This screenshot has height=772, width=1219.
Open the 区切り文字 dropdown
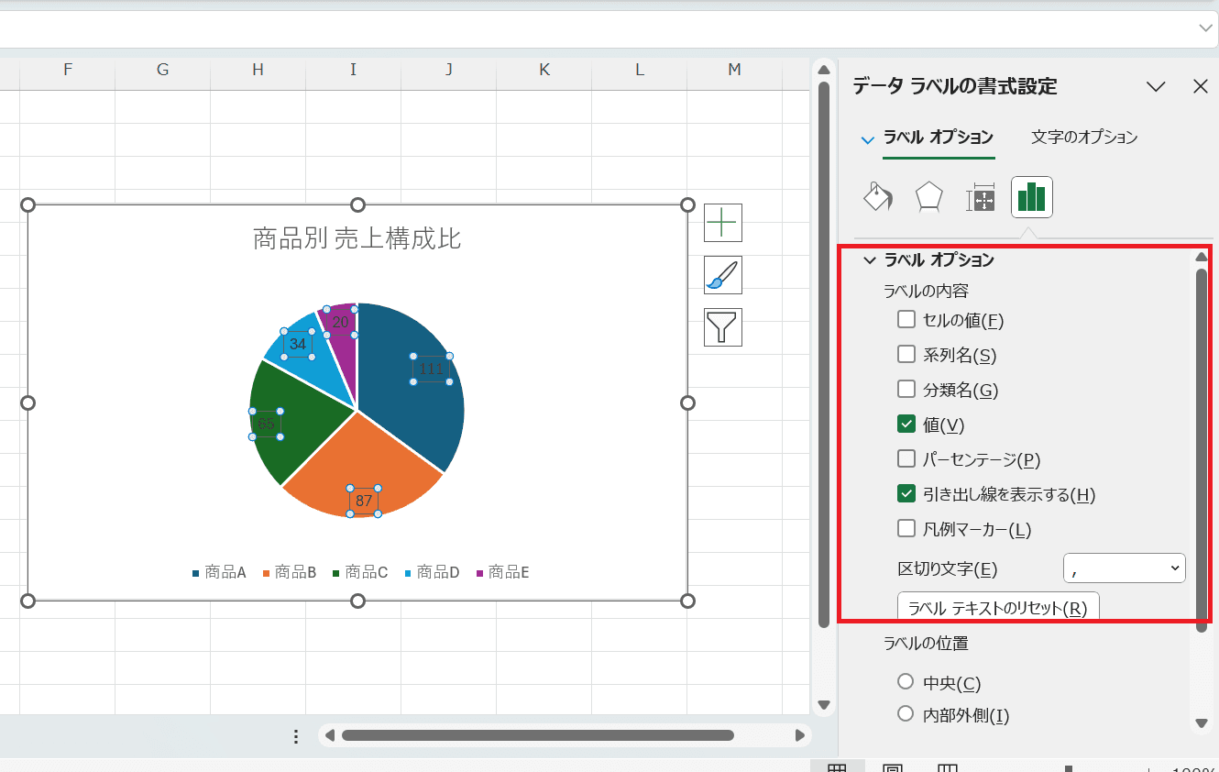pos(1124,568)
